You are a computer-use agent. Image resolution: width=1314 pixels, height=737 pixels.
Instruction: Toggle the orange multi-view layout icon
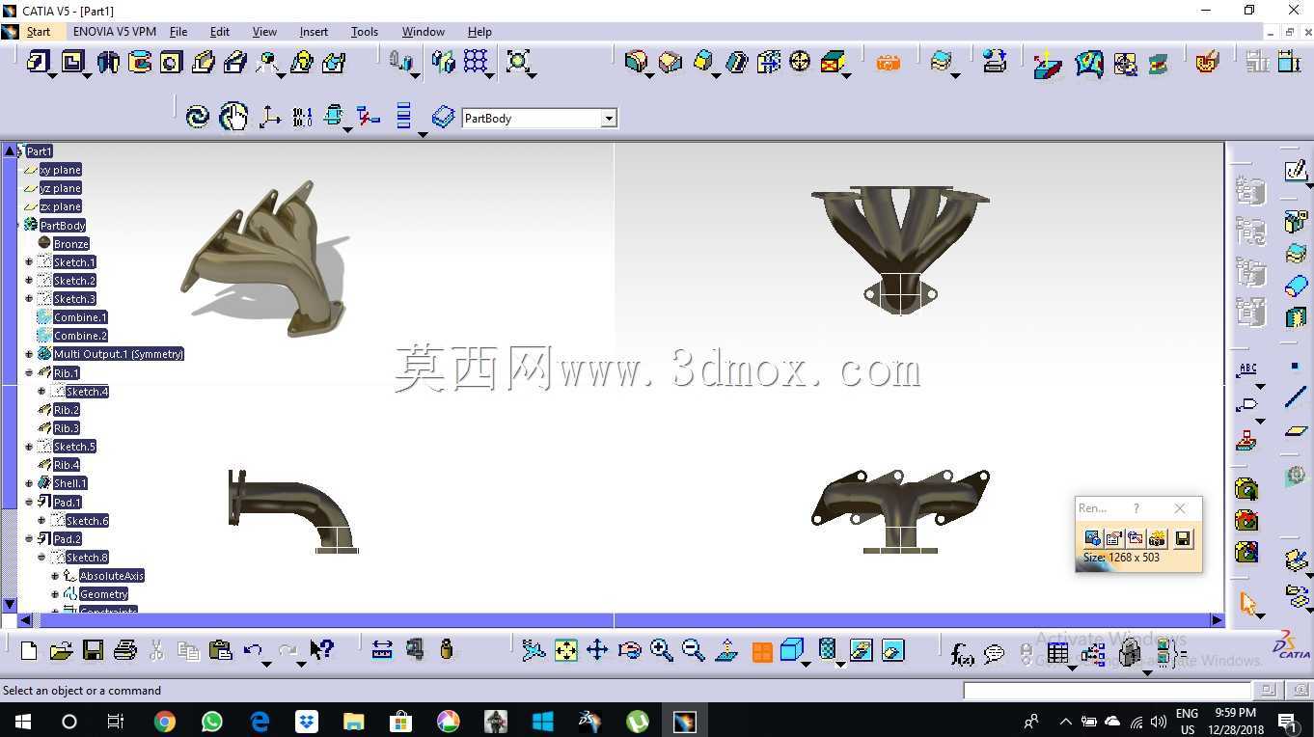pos(762,652)
